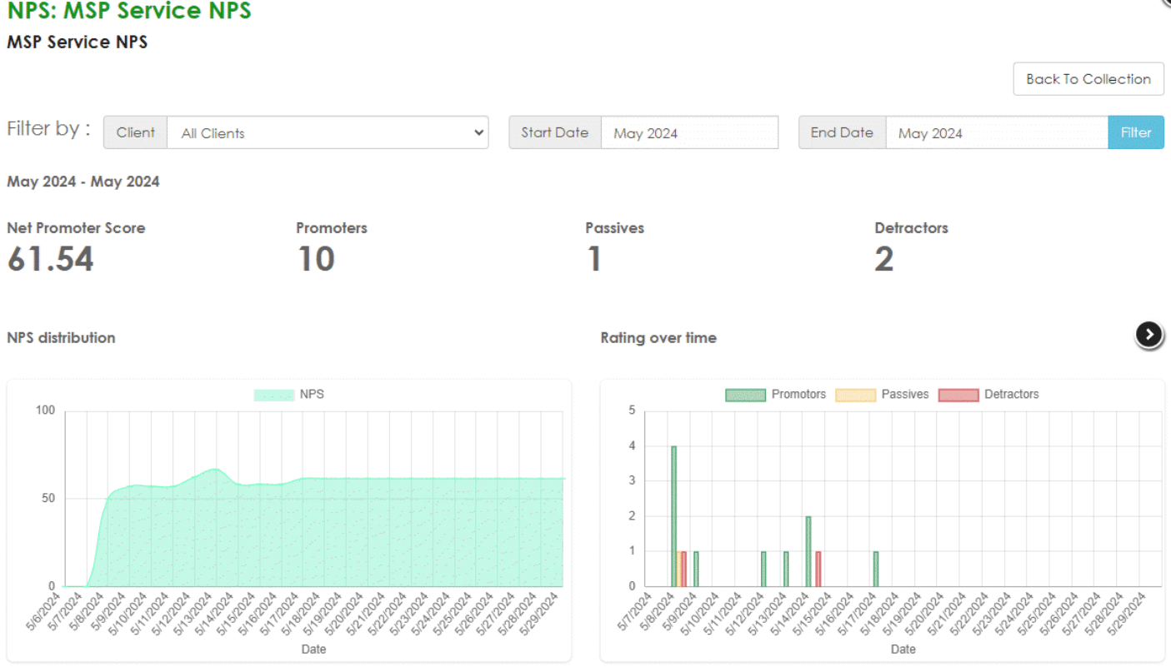
Task: Click the Promoters count 10
Action: pyautogui.click(x=316, y=259)
